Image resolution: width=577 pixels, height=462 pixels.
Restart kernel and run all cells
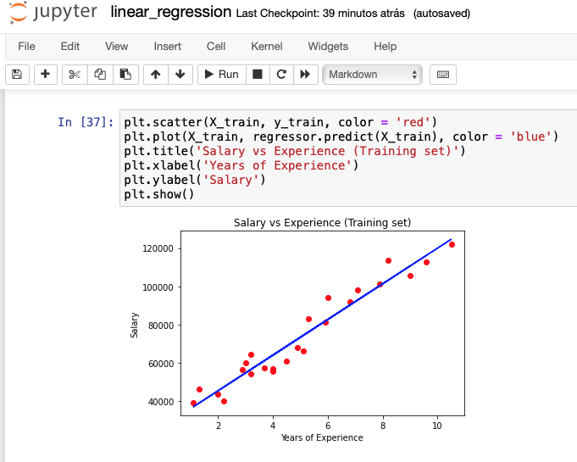(x=305, y=75)
